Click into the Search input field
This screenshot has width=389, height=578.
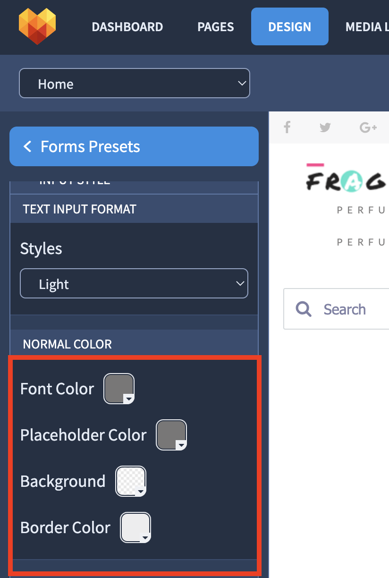(x=336, y=309)
